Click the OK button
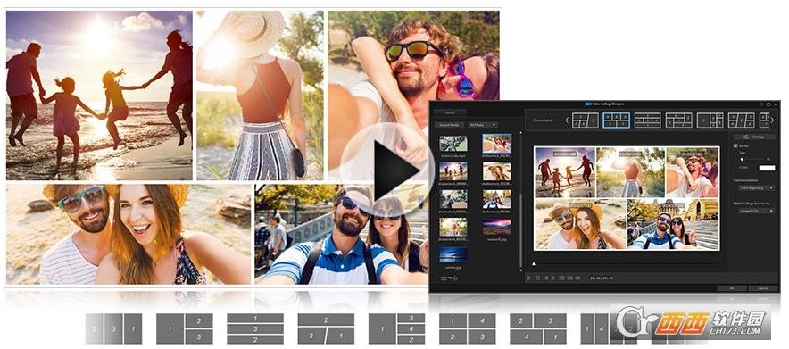 click(x=731, y=288)
